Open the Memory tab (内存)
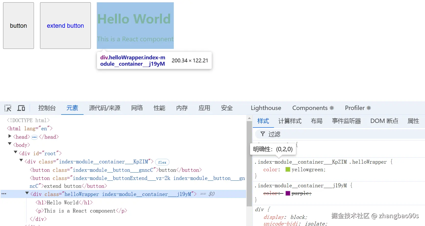This screenshot has height=226, width=425. (182, 108)
